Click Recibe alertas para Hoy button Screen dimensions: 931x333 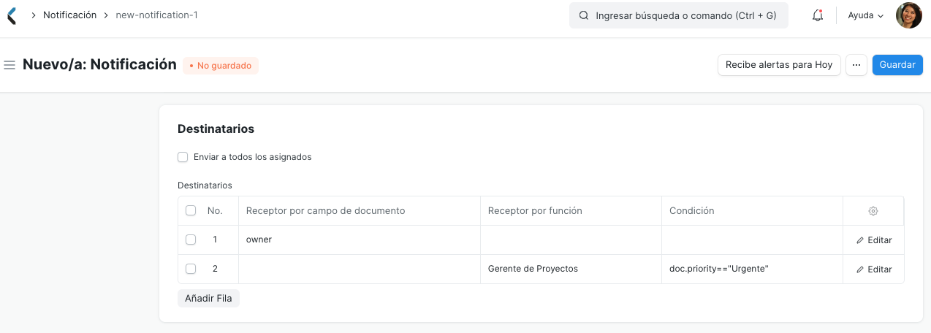[x=779, y=65]
